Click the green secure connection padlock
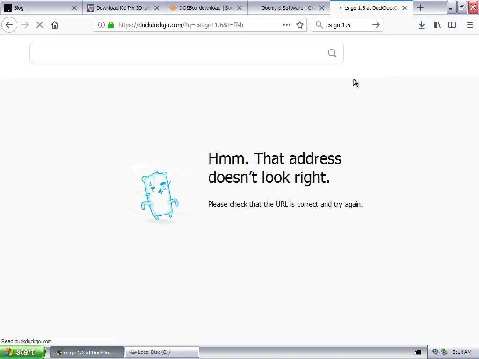The height and width of the screenshot is (359, 479). [111, 25]
